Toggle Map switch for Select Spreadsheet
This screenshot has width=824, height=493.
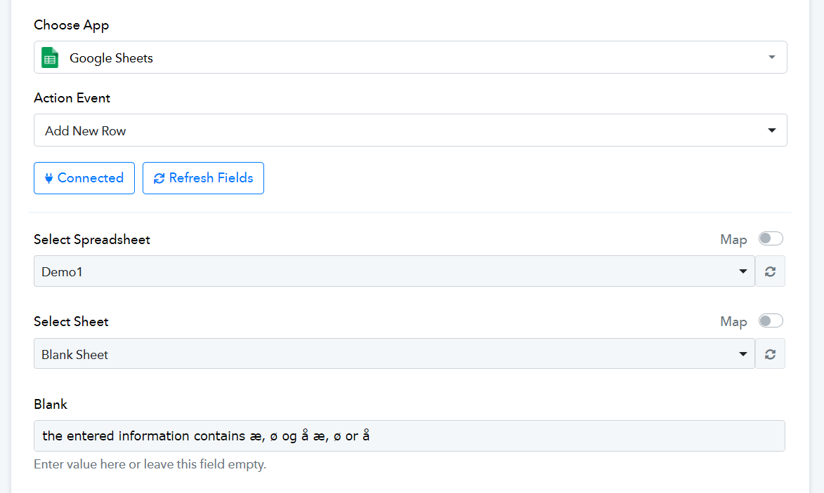pyautogui.click(x=771, y=238)
